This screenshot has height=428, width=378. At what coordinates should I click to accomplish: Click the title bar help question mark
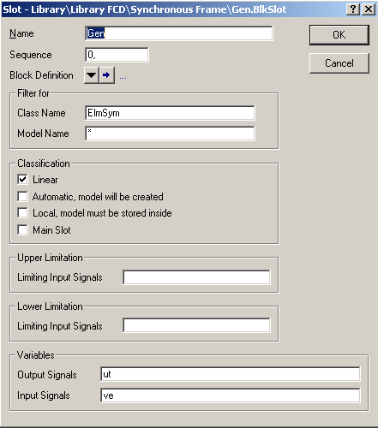(x=353, y=9)
